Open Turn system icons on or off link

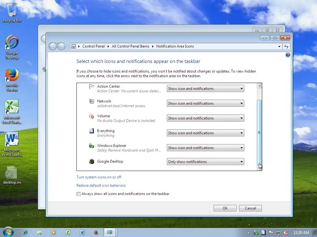(99, 177)
